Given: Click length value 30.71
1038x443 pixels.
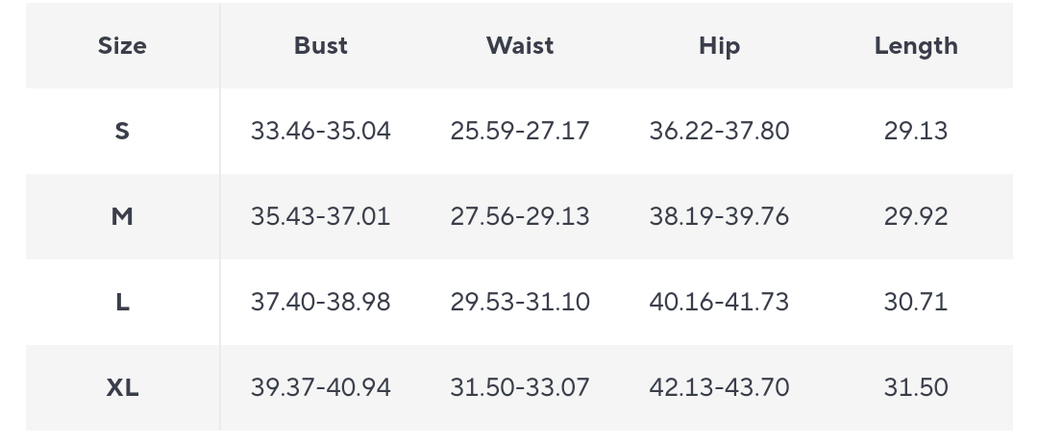Looking at the screenshot, I should coord(916,302).
